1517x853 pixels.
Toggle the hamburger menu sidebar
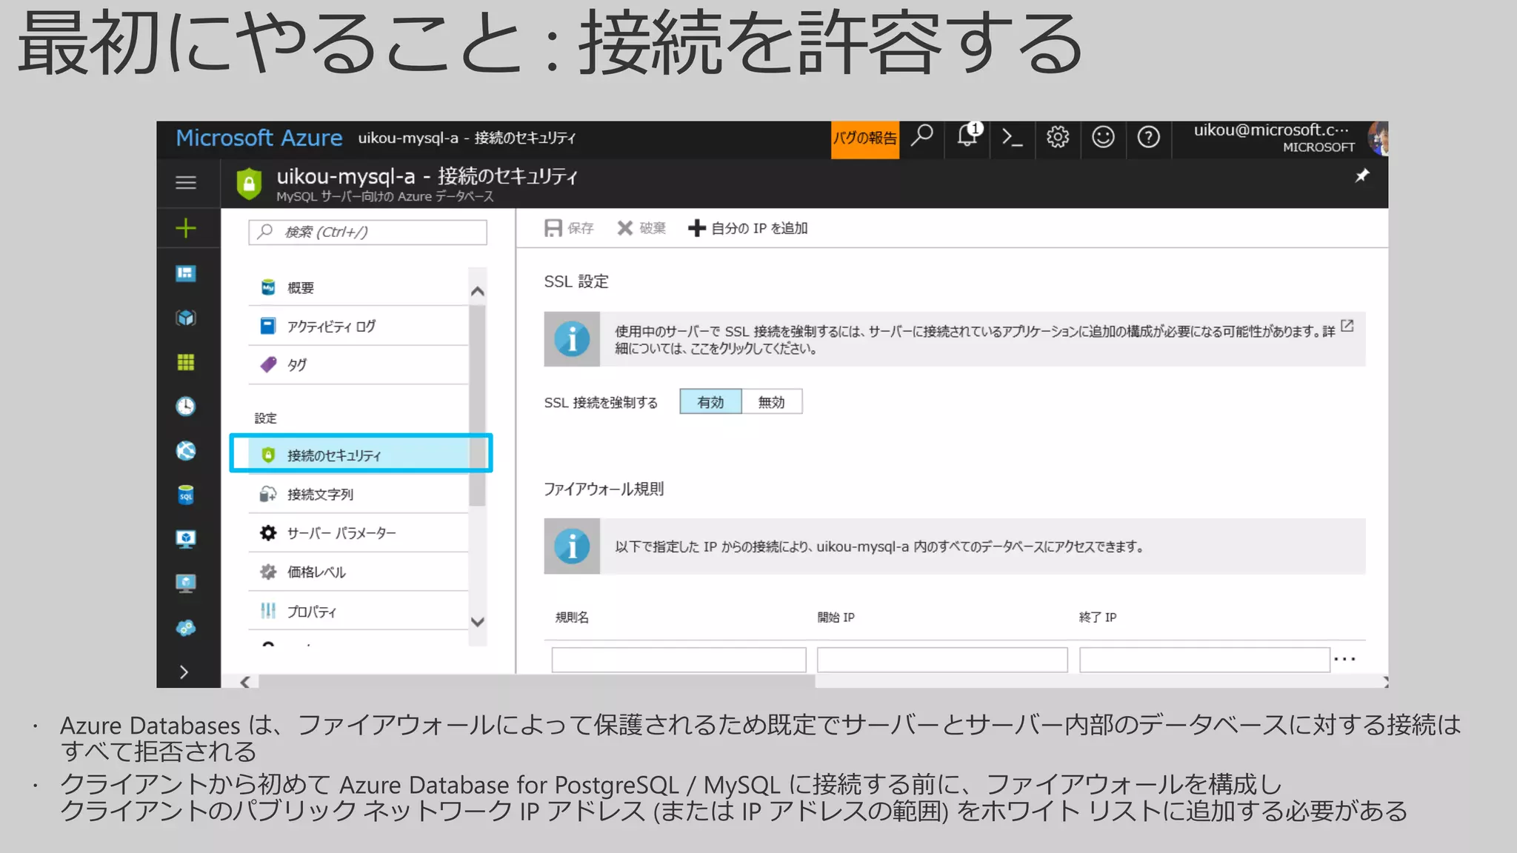click(186, 182)
